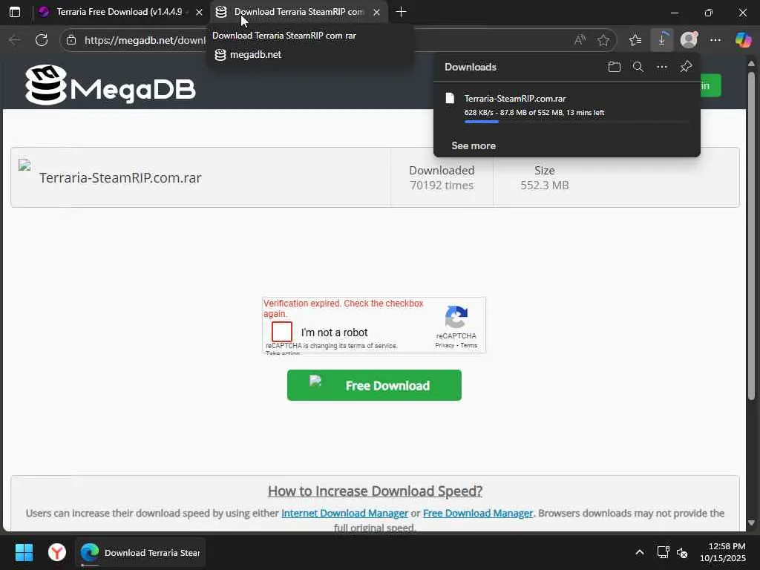Reload the current page

point(42,40)
